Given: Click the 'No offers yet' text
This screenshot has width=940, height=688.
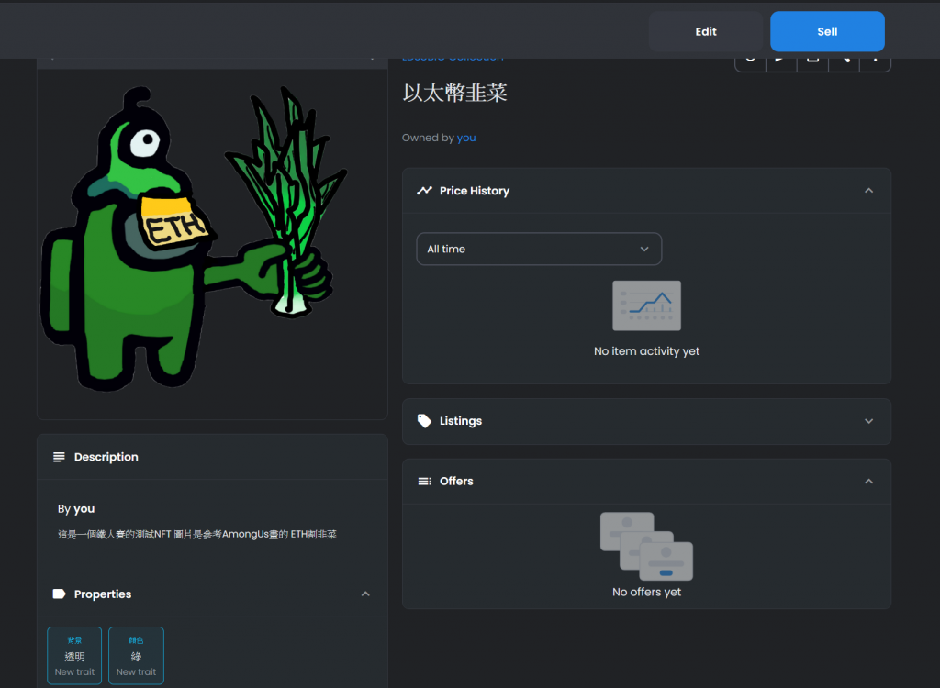Looking at the screenshot, I should pyautogui.click(x=646, y=592).
